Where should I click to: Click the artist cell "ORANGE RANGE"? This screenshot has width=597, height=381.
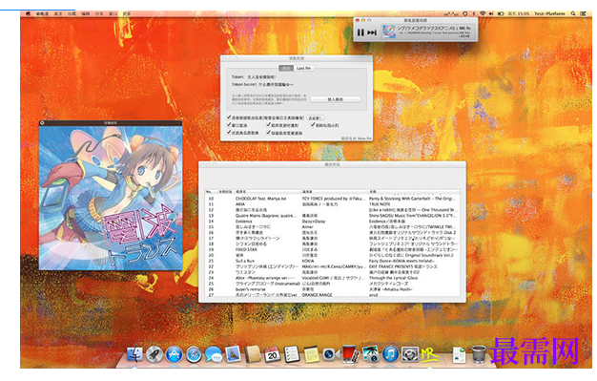click(x=317, y=295)
